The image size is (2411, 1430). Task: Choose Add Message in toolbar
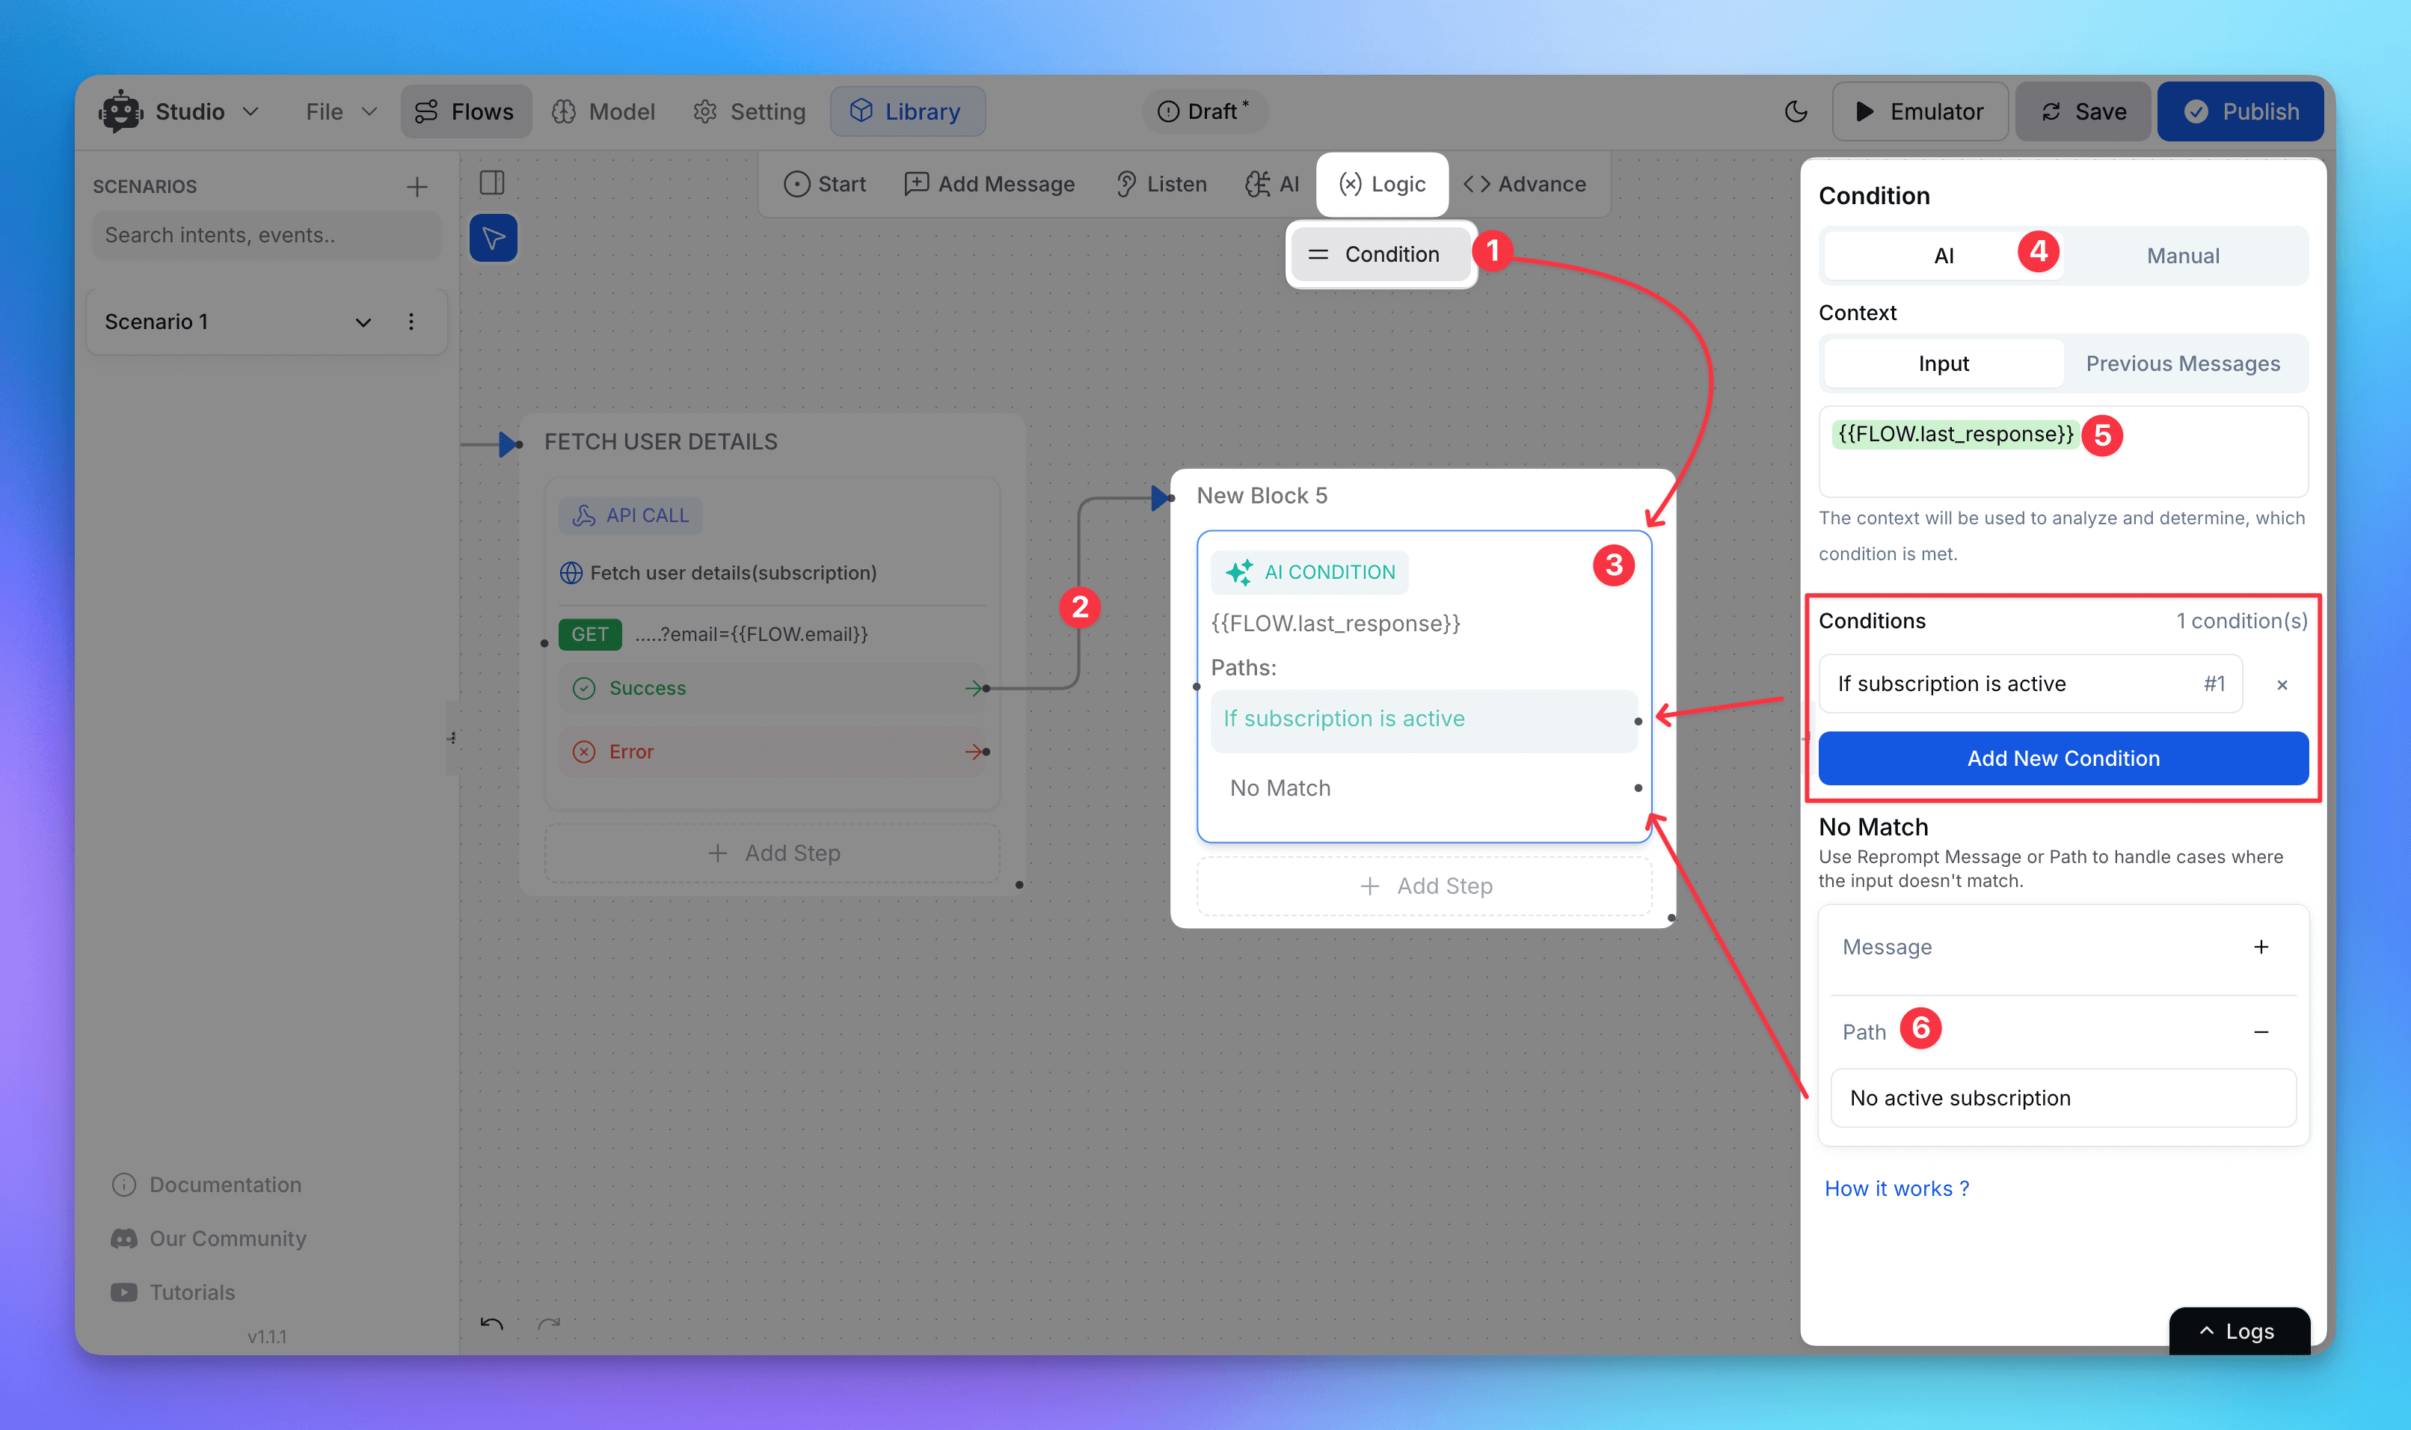(989, 184)
